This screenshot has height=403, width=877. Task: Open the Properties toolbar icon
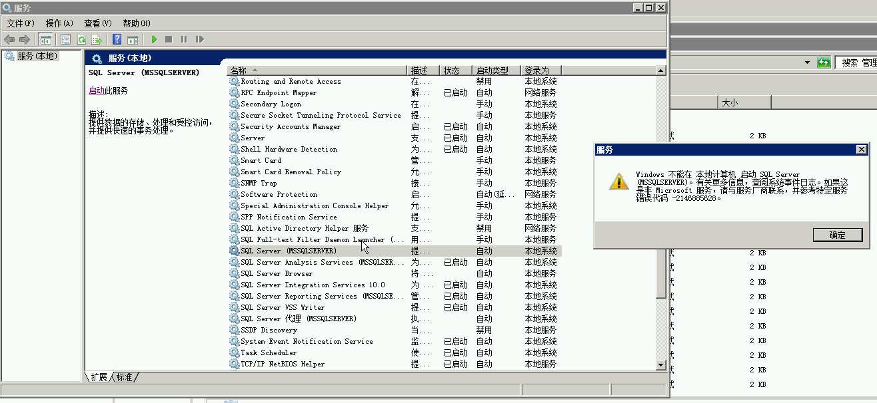click(x=65, y=39)
